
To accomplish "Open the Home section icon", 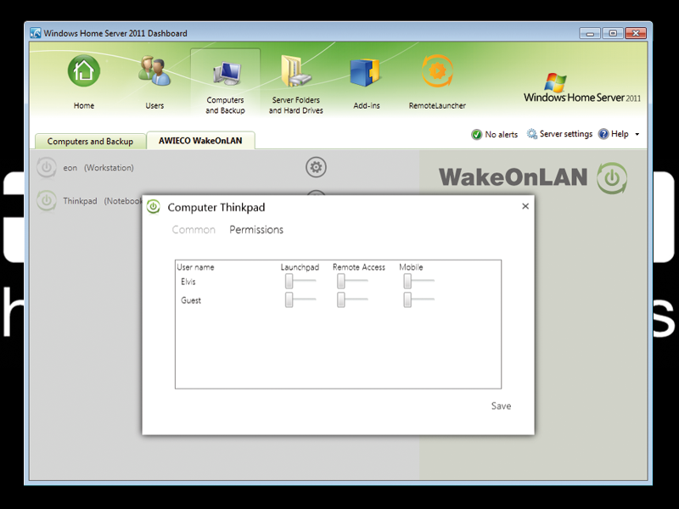I will point(83,71).
